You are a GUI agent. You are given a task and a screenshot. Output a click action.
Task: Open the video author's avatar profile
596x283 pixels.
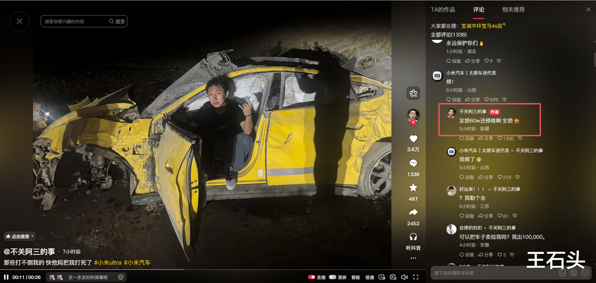pos(413,115)
